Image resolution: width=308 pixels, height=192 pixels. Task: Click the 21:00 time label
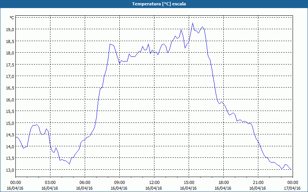pos(258,183)
